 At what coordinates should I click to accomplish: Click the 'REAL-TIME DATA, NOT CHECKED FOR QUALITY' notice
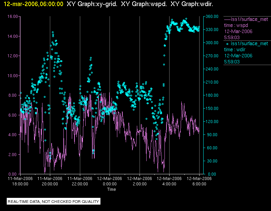click(x=54, y=202)
